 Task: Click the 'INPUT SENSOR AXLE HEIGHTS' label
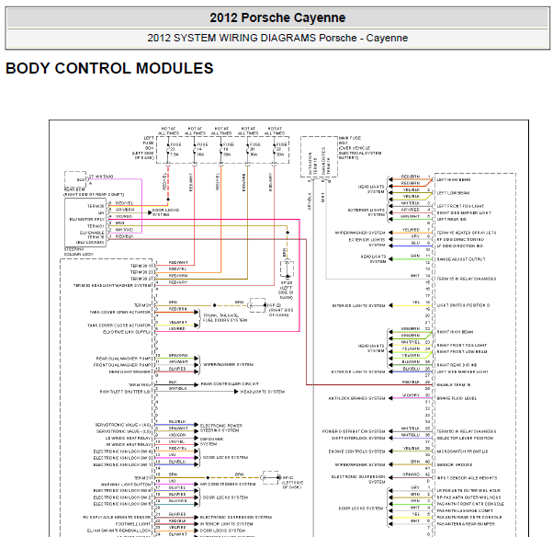click(x=467, y=478)
